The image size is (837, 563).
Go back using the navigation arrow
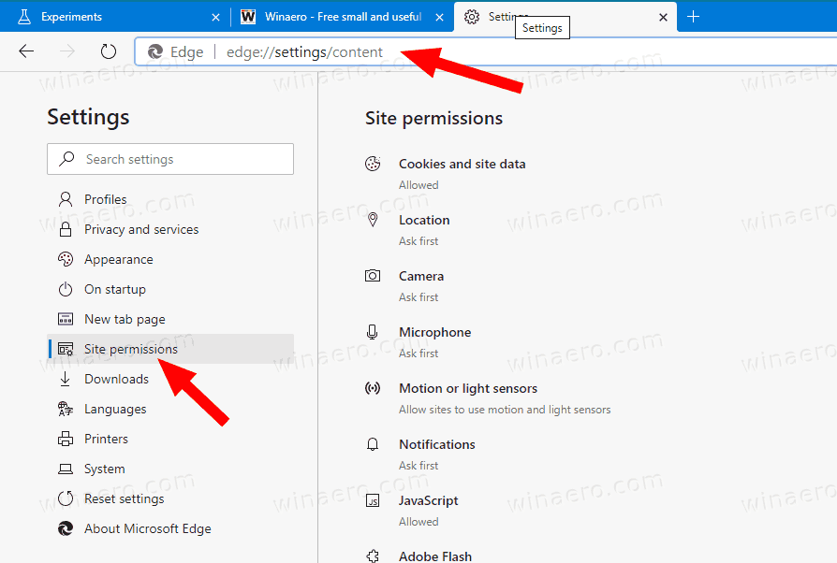click(x=26, y=51)
